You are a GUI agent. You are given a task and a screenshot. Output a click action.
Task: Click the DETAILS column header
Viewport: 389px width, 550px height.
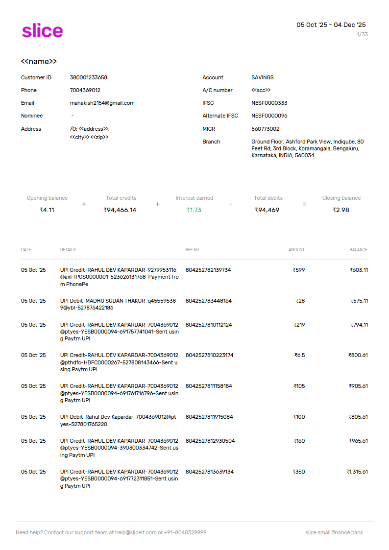[x=68, y=250]
